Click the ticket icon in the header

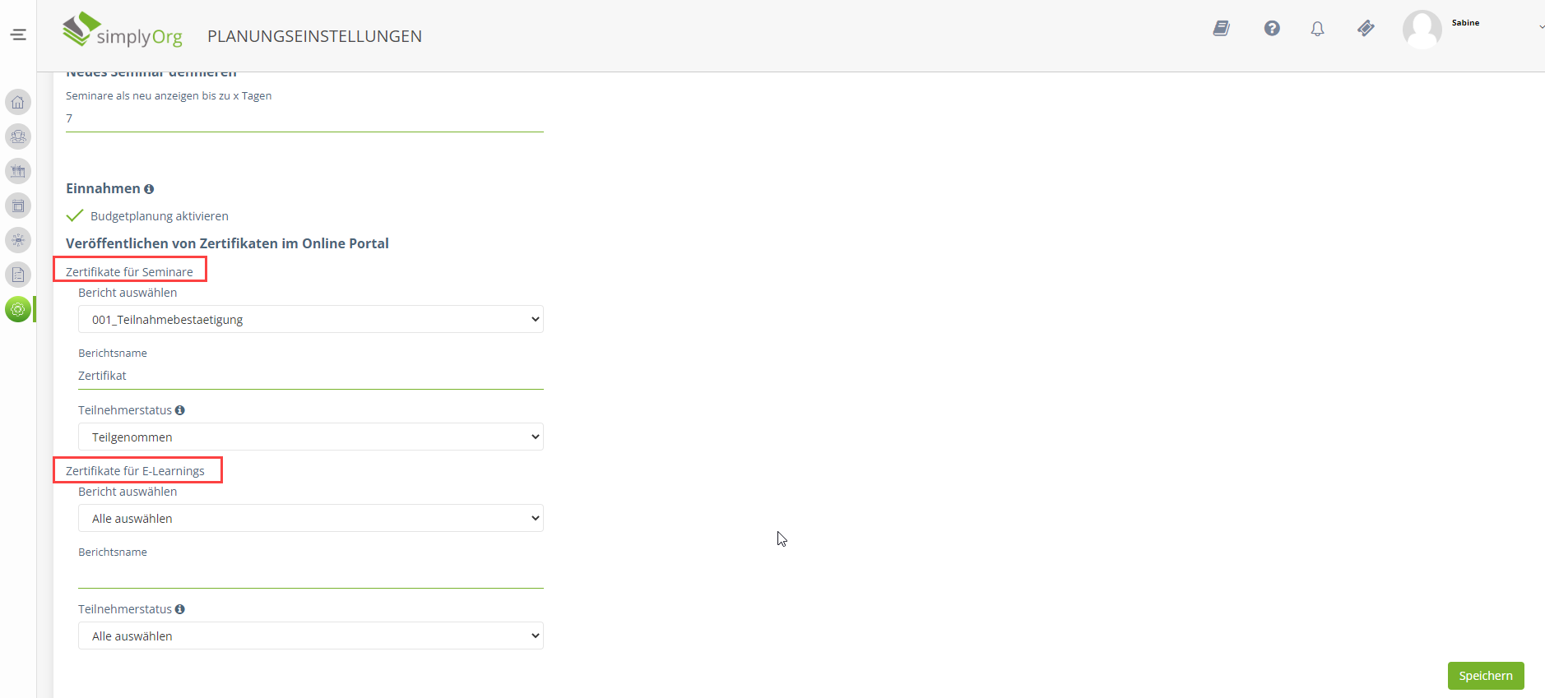[x=1366, y=29]
